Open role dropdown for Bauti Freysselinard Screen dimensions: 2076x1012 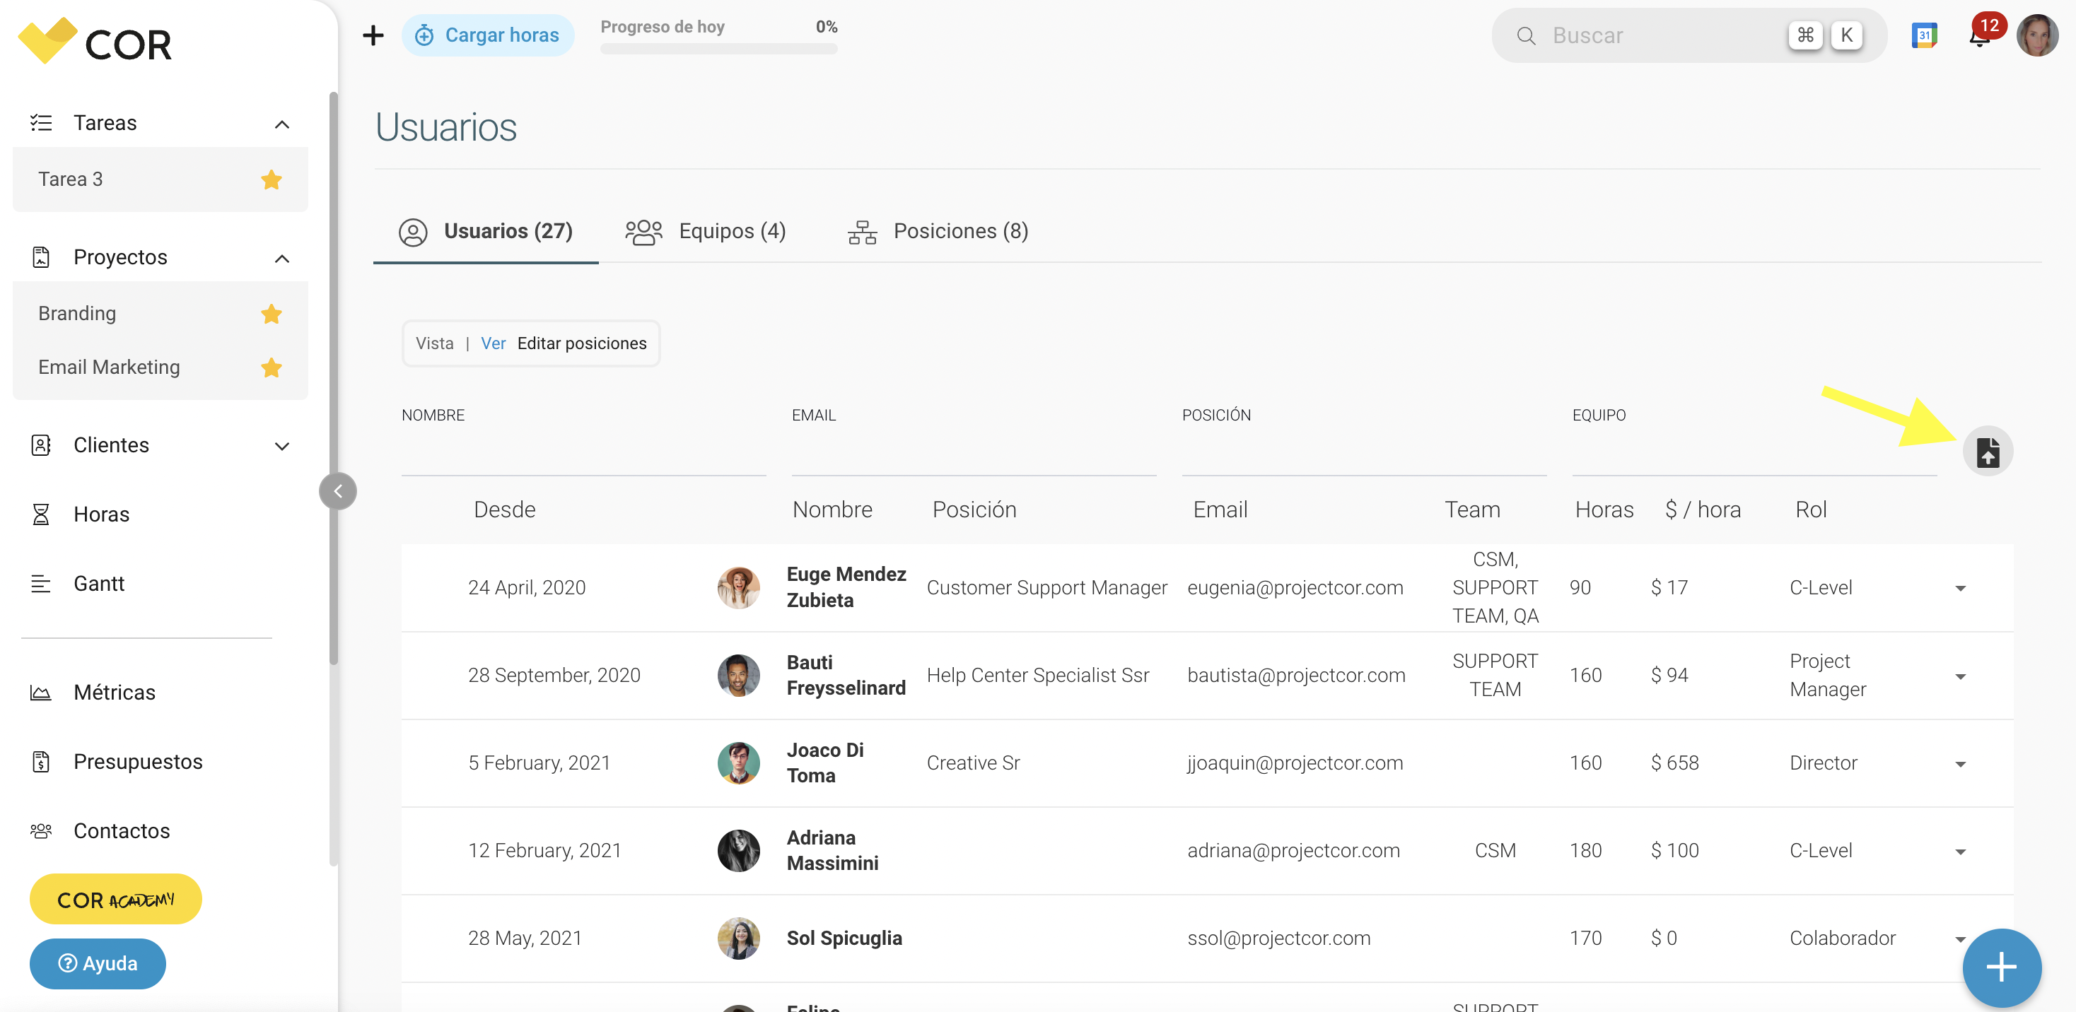point(1960,676)
